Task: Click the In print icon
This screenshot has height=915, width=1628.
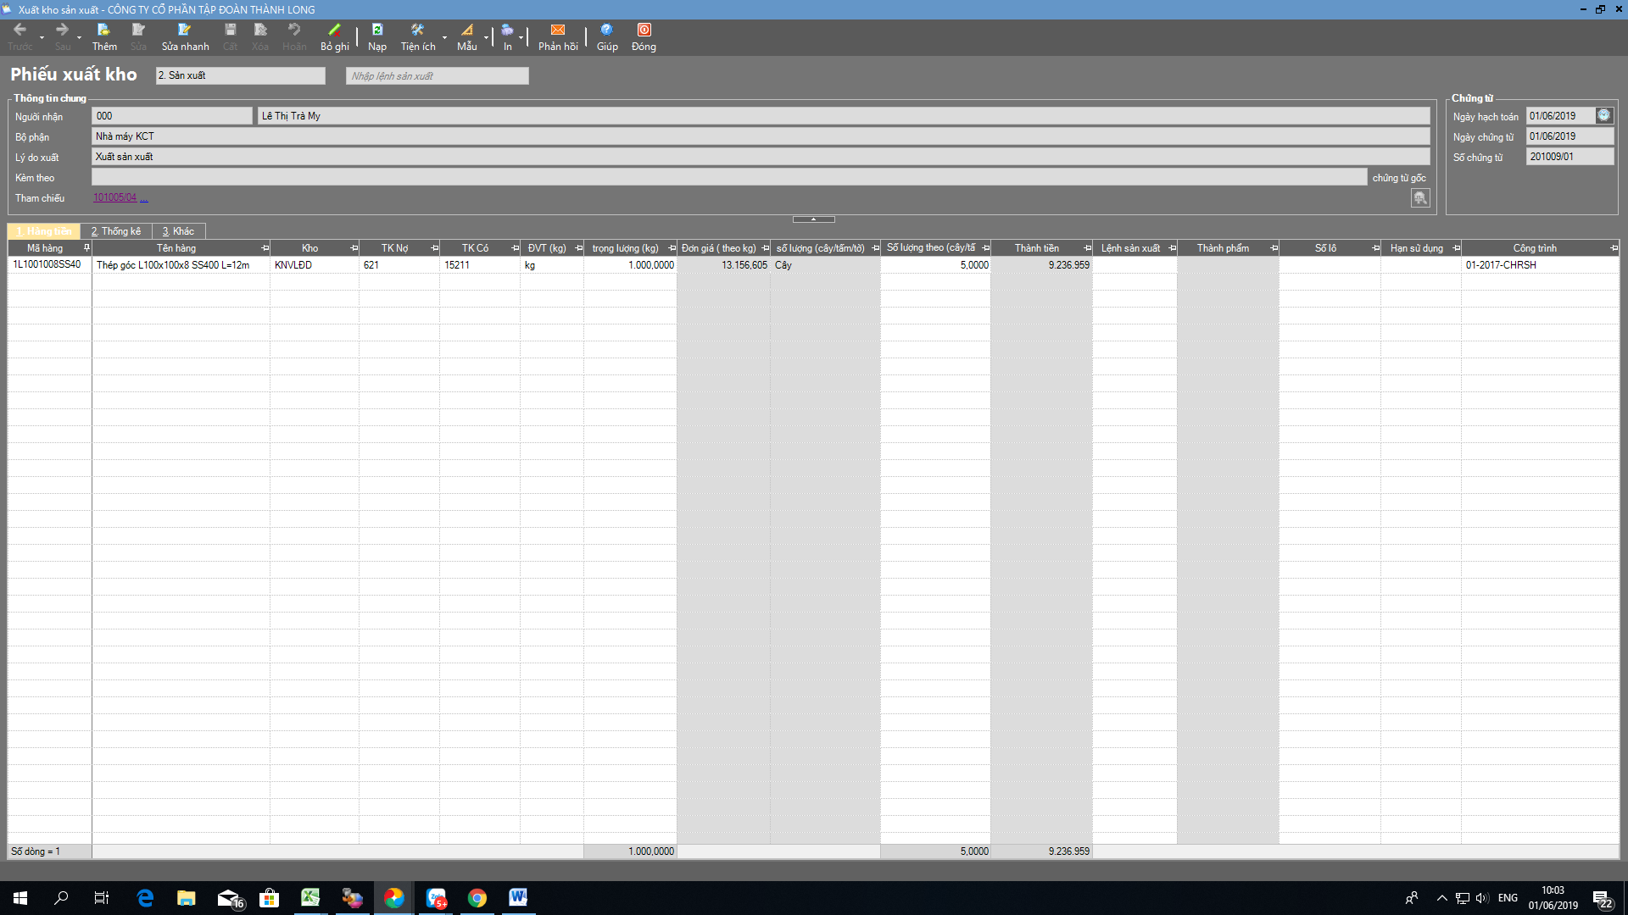Action: click(507, 30)
